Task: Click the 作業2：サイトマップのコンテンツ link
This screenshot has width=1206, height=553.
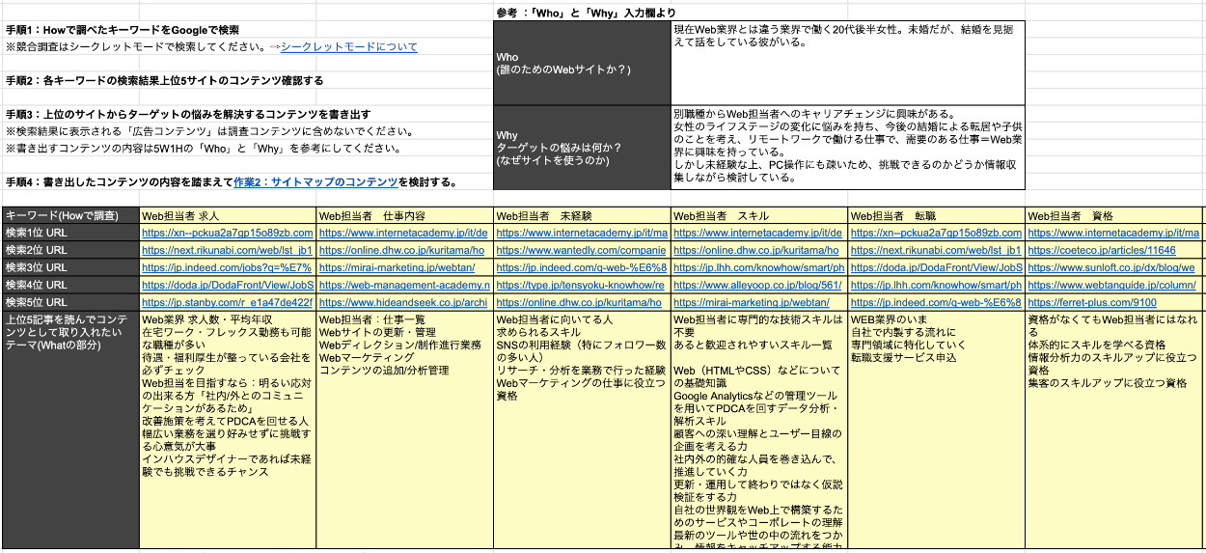Action: 315,182
